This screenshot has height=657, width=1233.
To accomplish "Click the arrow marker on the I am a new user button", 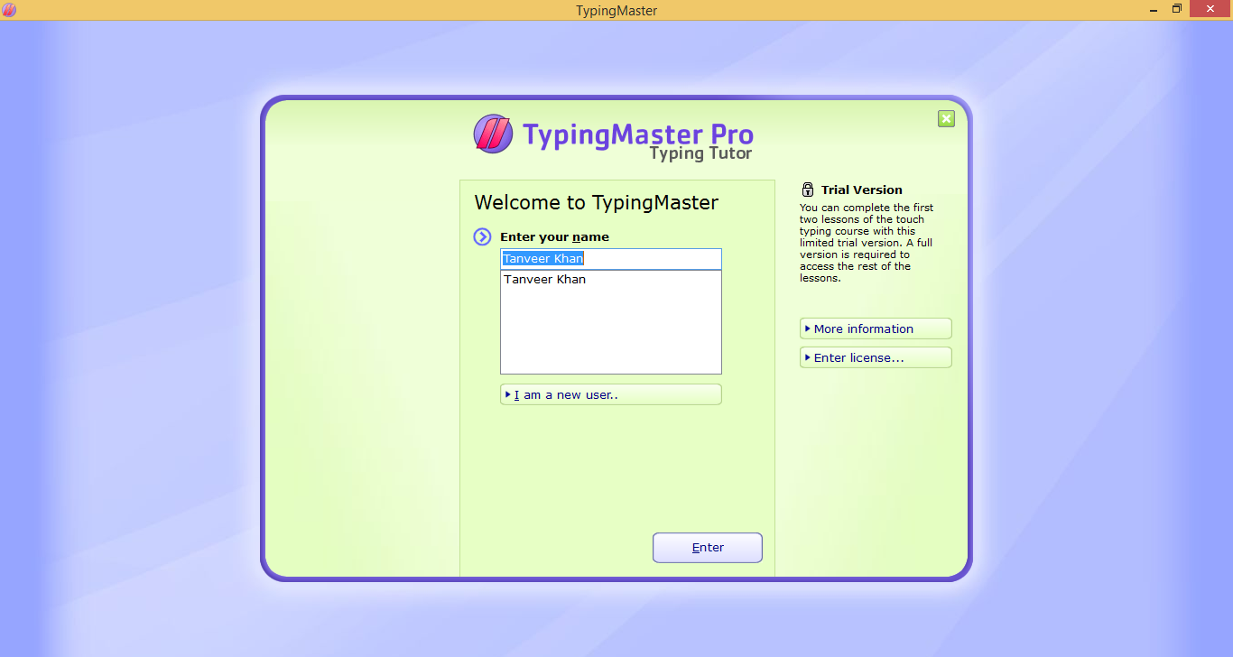I will click(508, 393).
